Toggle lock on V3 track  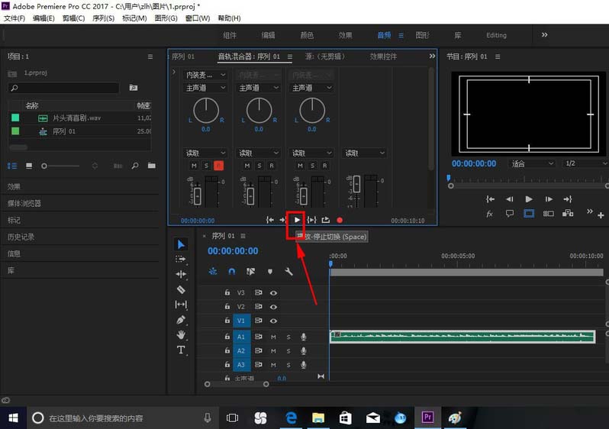(227, 292)
